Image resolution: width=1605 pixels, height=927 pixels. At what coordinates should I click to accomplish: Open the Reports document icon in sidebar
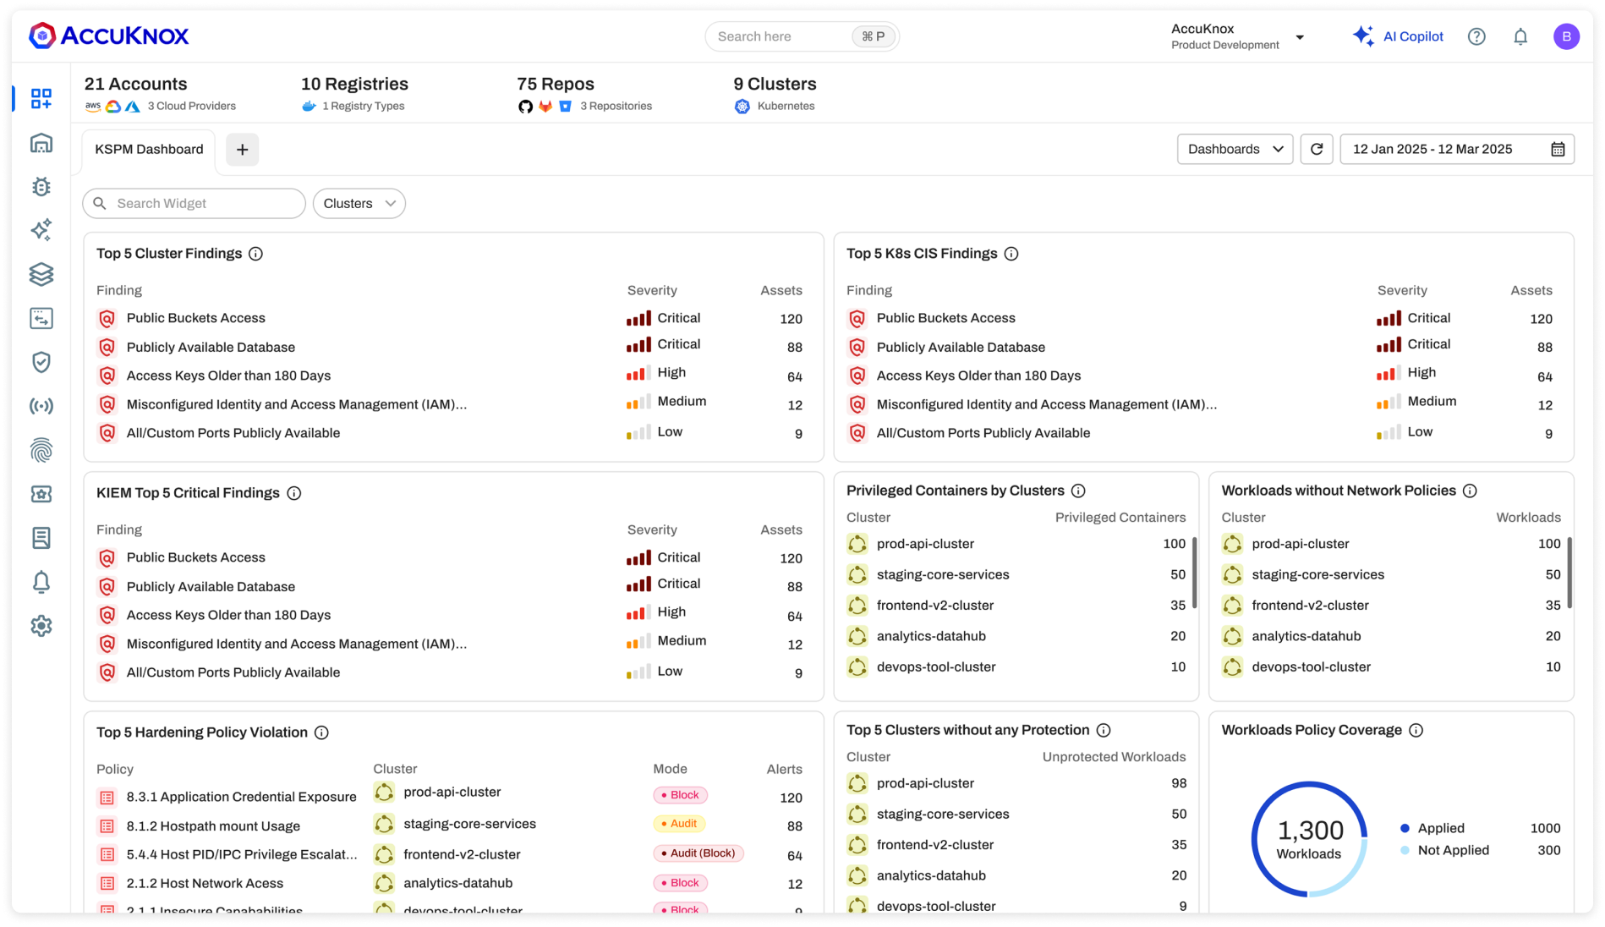coord(41,538)
